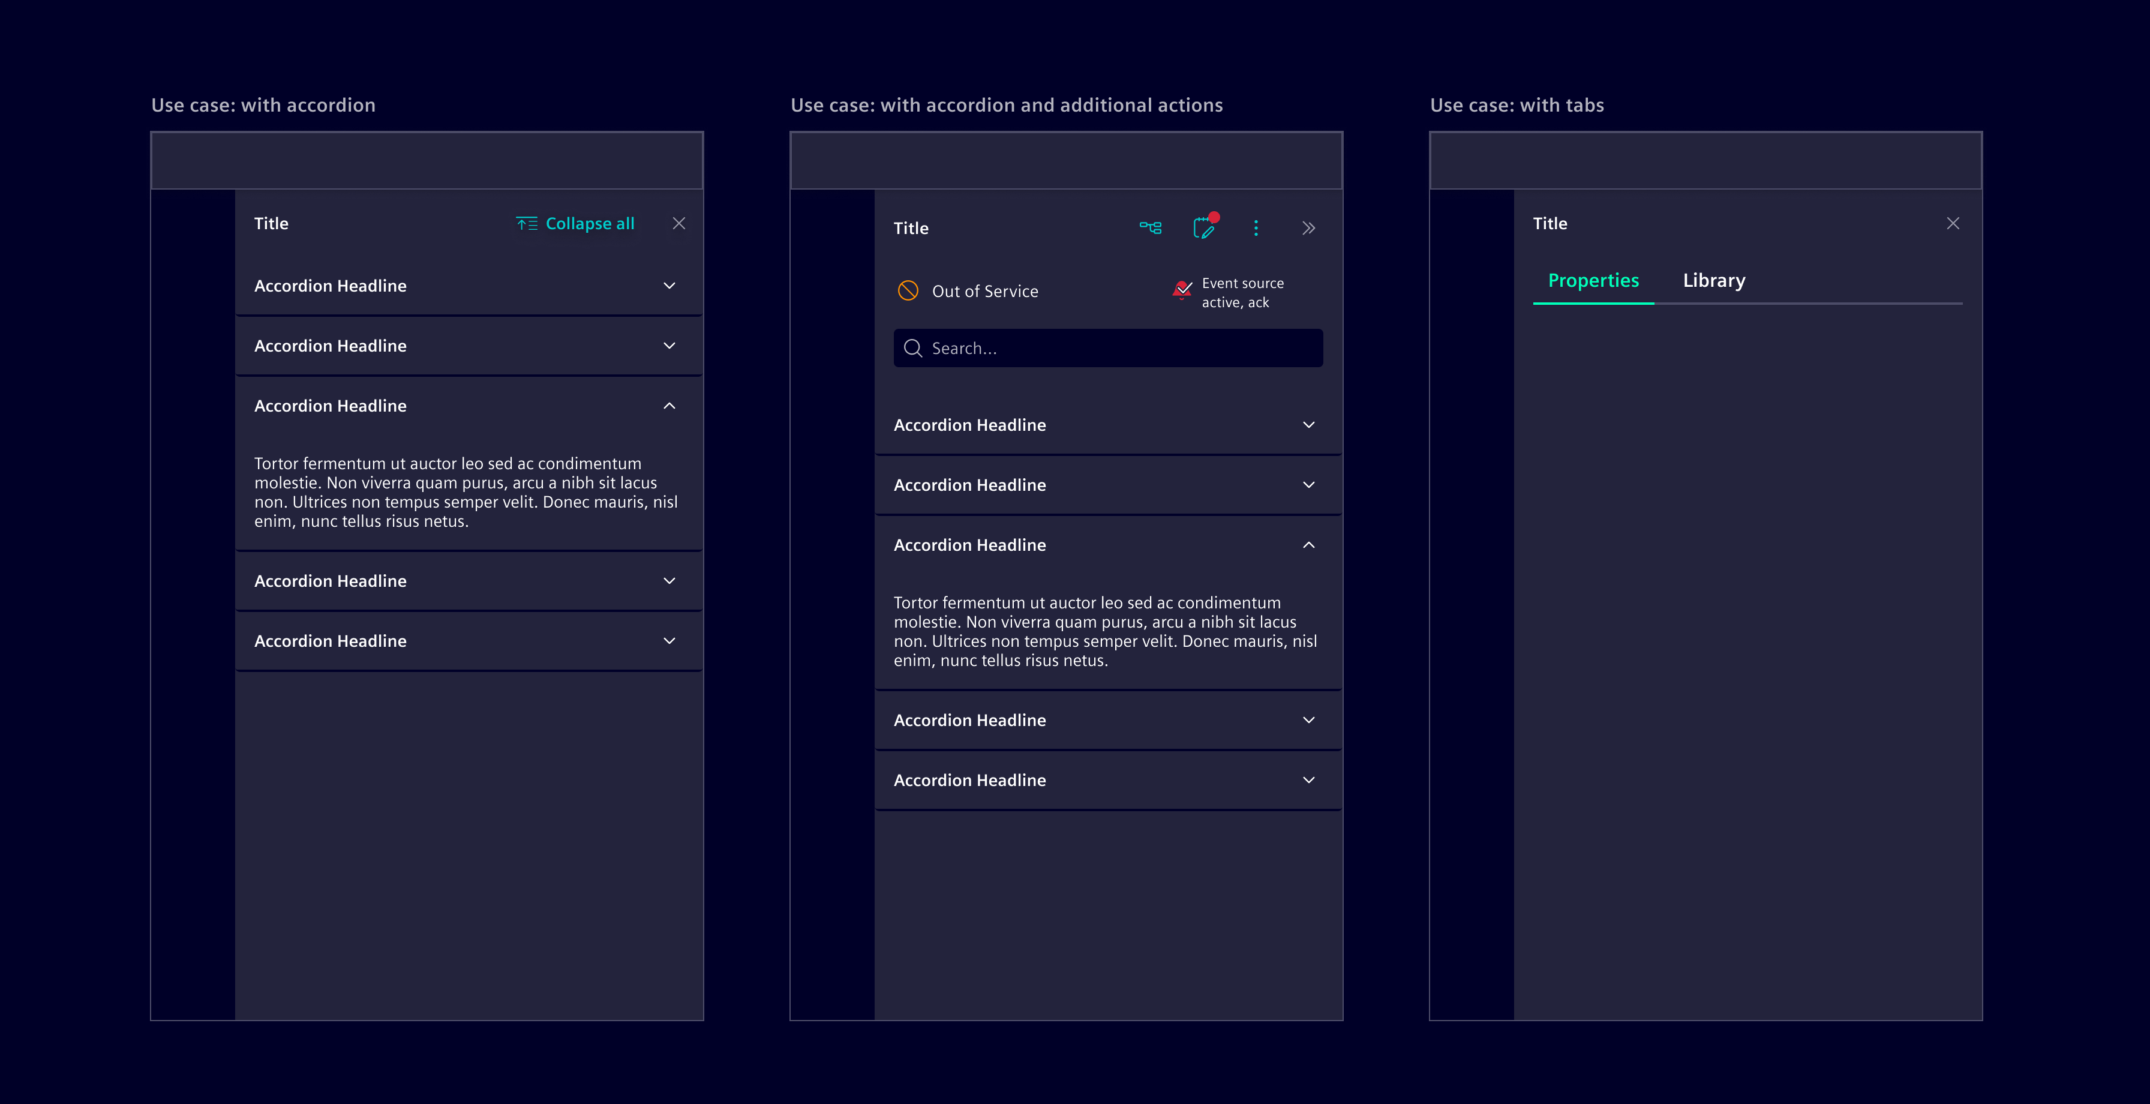The height and width of the screenshot is (1104, 2150).
Task: Open the hierarchy tree view icon
Action: [1150, 227]
